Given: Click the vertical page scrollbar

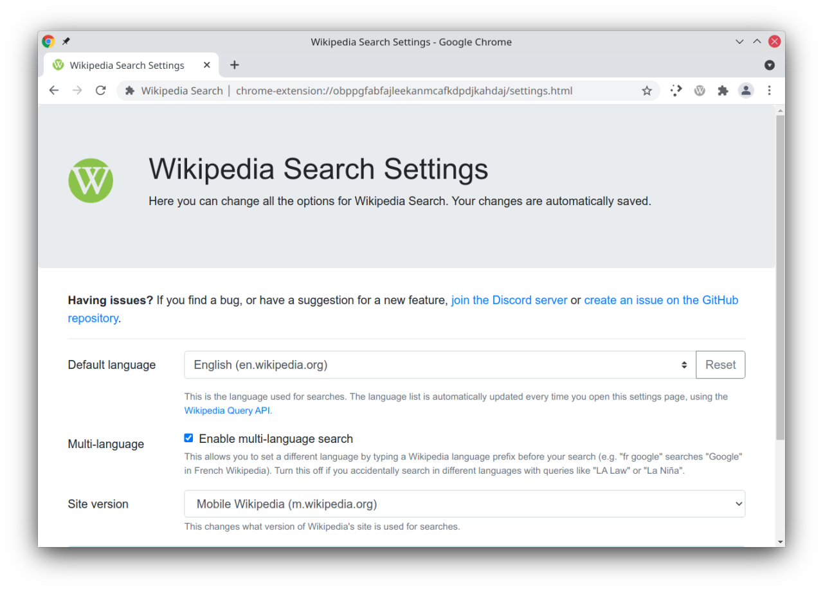Looking at the screenshot, I should tap(780, 276).
